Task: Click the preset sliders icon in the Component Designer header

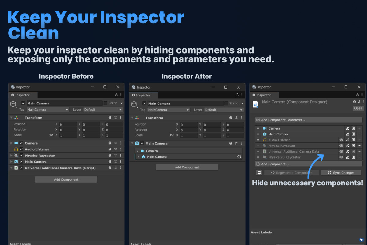Action: pos(358,102)
